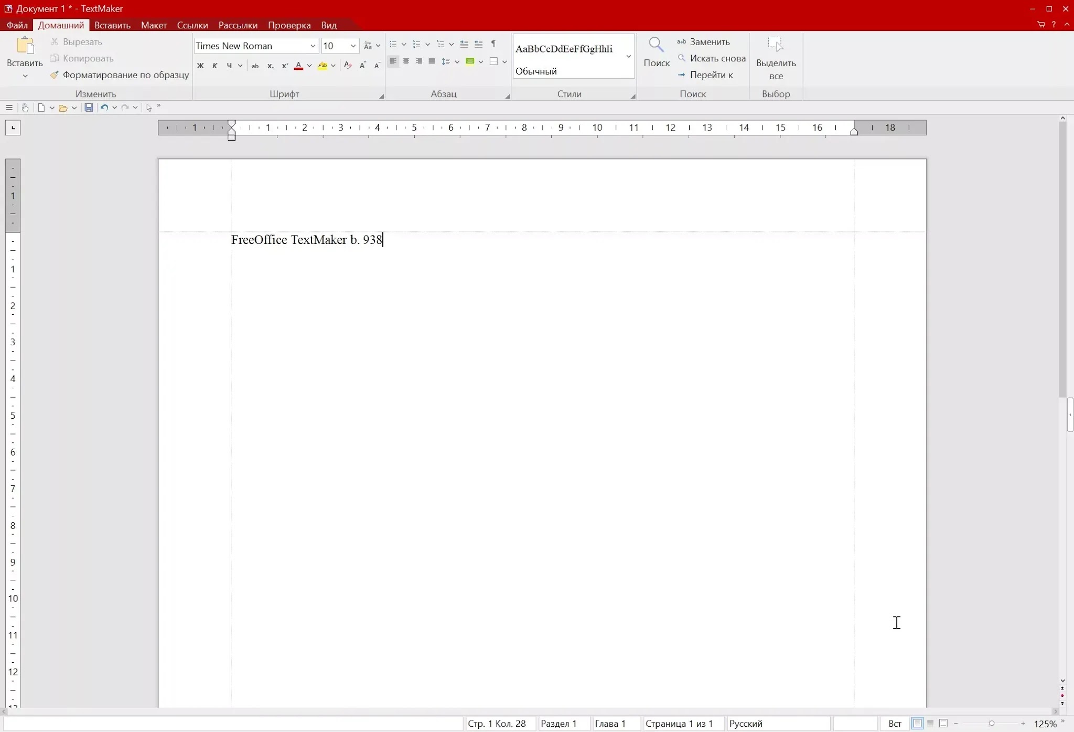Click the save document icon

point(89,108)
